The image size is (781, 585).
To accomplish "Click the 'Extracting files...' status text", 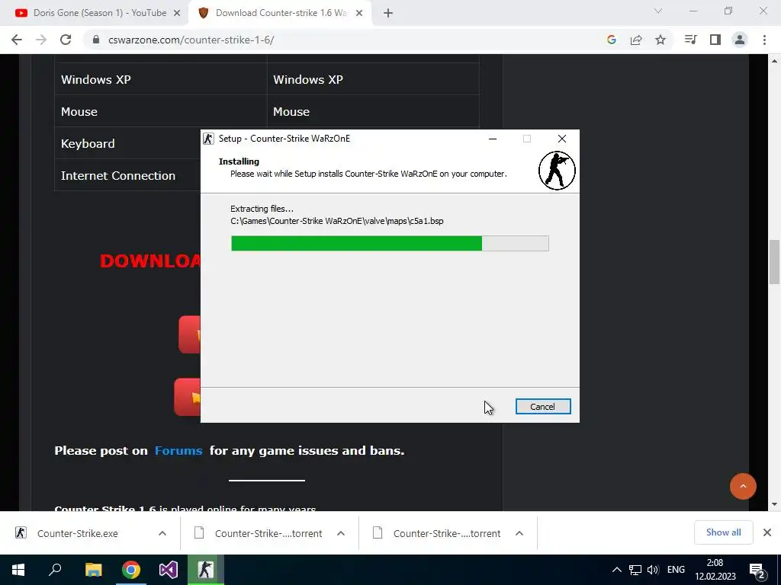I will (262, 209).
